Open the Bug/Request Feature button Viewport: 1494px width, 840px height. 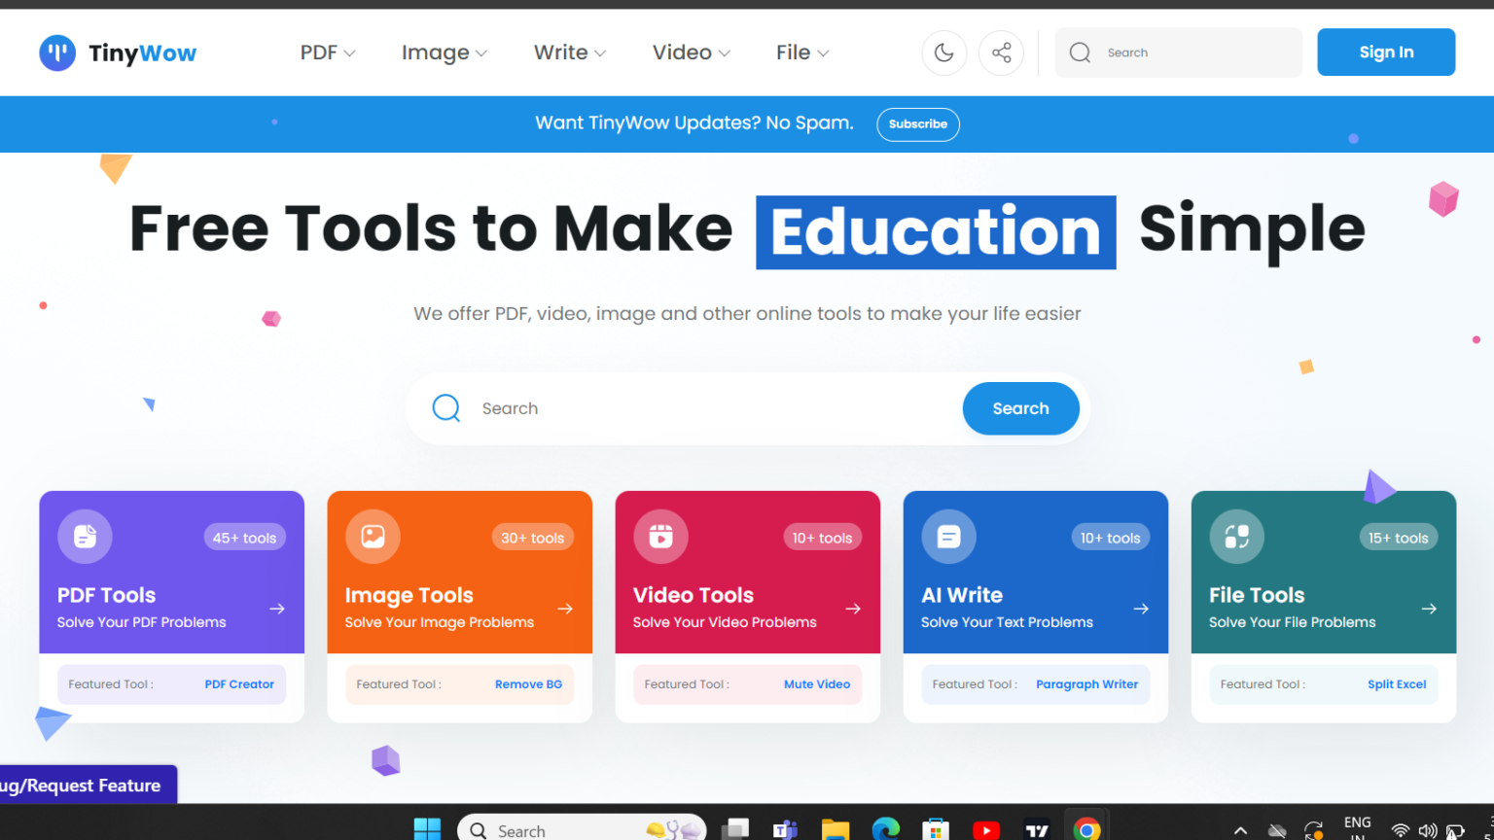(88, 785)
